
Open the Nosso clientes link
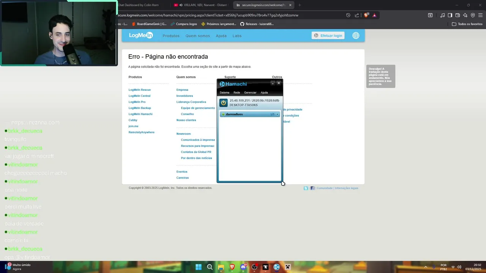(x=186, y=120)
